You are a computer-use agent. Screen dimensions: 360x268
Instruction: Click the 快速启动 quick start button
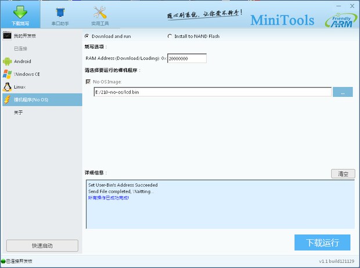click(42, 246)
